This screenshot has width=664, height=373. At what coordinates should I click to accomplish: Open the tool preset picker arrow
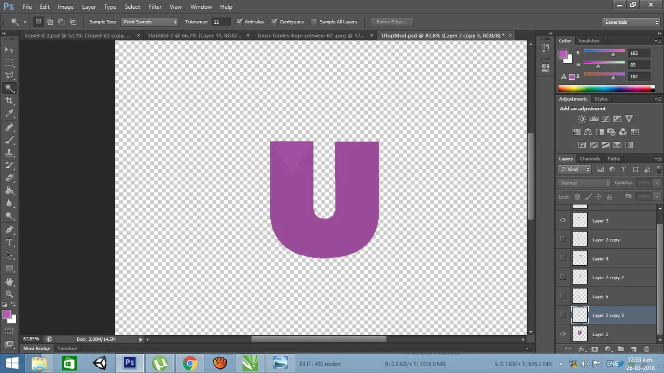tap(24, 22)
